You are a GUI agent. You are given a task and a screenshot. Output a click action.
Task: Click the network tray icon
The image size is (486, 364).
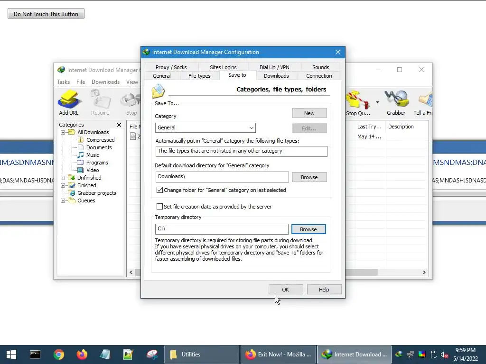coord(411,355)
